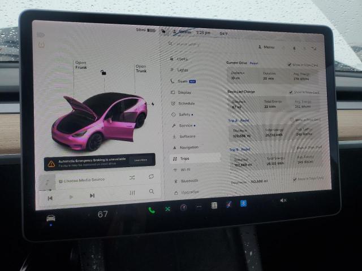This screenshot has width=362, height=271.
Task: Open the Upgrades settings menu
Action: [187, 192]
